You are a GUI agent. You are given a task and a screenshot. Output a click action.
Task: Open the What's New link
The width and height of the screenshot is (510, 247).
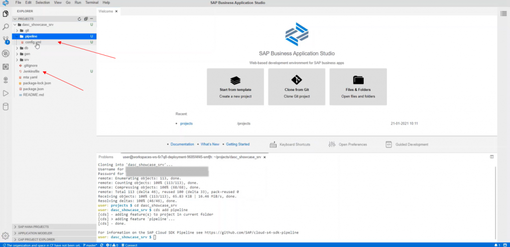210,145
